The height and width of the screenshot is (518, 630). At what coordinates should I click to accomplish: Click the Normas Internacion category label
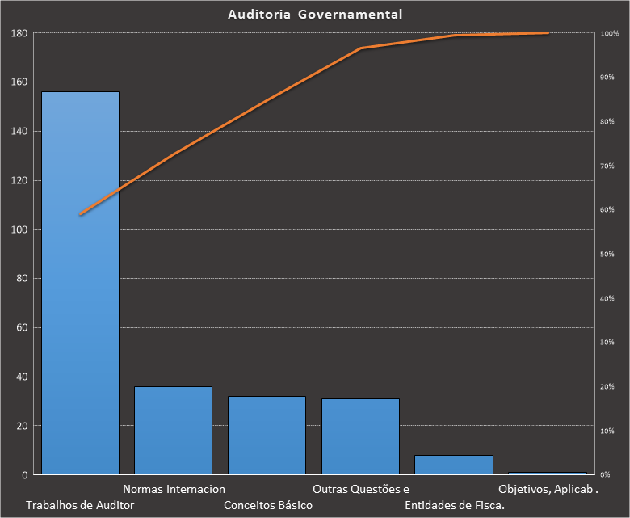point(174,489)
